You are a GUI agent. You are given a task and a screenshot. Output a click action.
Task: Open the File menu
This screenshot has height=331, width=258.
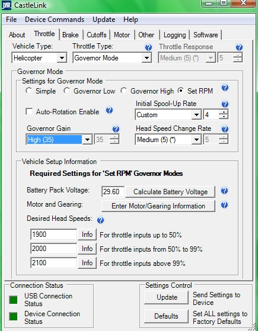point(11,20)
